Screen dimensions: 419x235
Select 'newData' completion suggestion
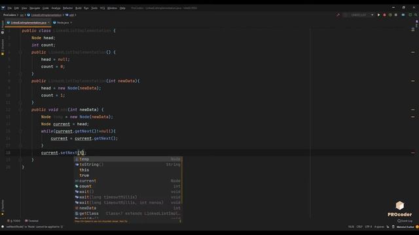[128, 208]
